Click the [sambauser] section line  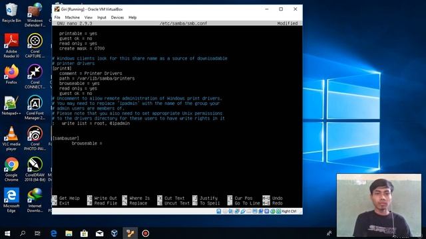(65, 139)
